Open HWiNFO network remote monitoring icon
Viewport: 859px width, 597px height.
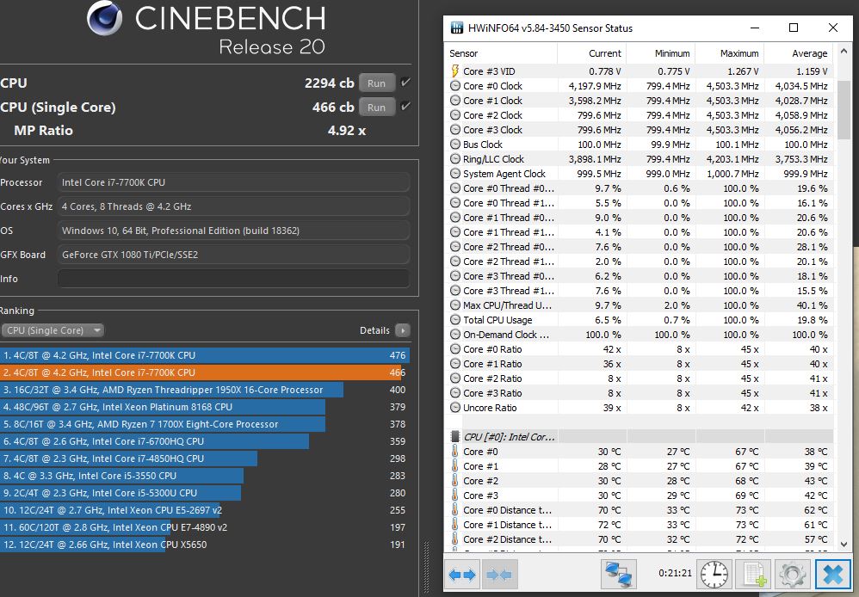(x=619, y=575)
